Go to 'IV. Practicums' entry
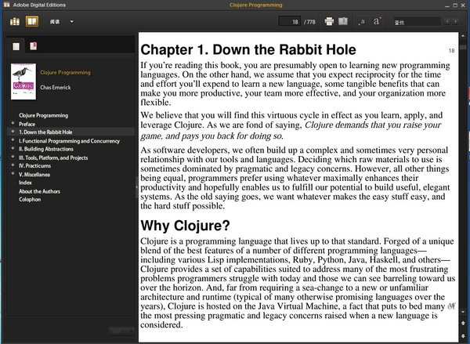 [34, 166]
